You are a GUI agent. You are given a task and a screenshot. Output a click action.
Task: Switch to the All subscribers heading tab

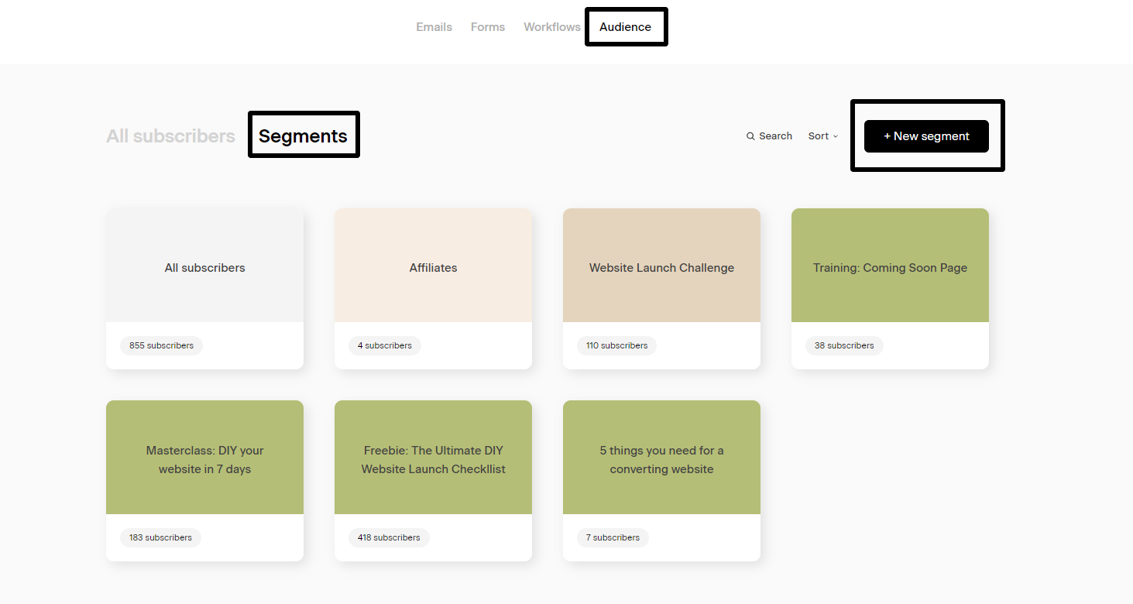[170, 136]
